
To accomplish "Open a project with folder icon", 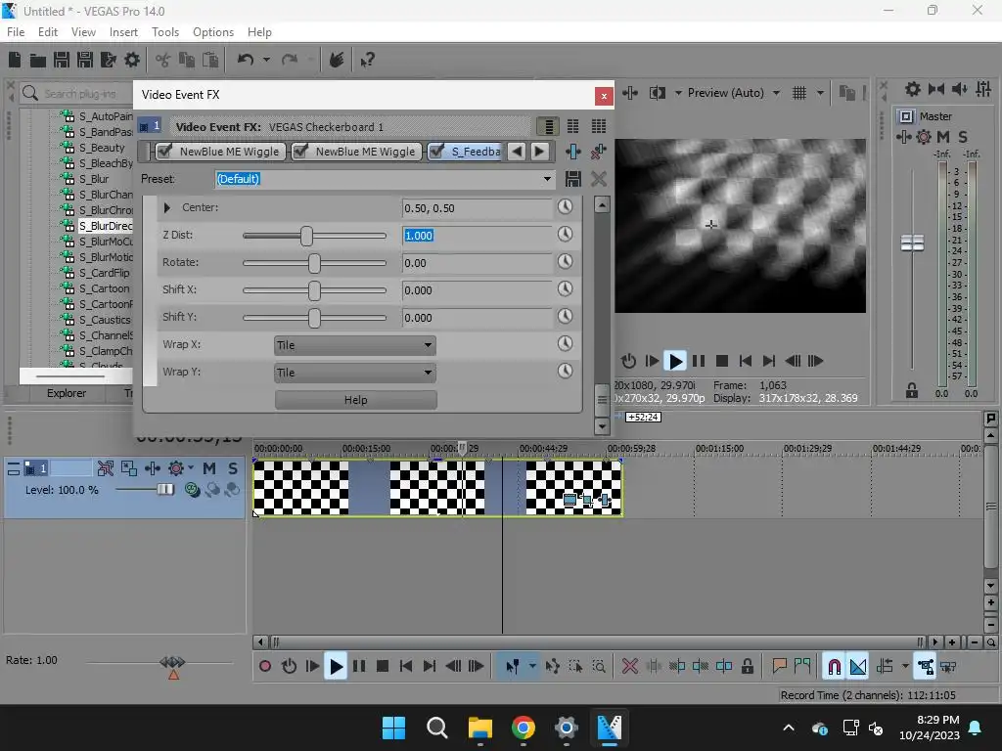I will tap(38, 60).
